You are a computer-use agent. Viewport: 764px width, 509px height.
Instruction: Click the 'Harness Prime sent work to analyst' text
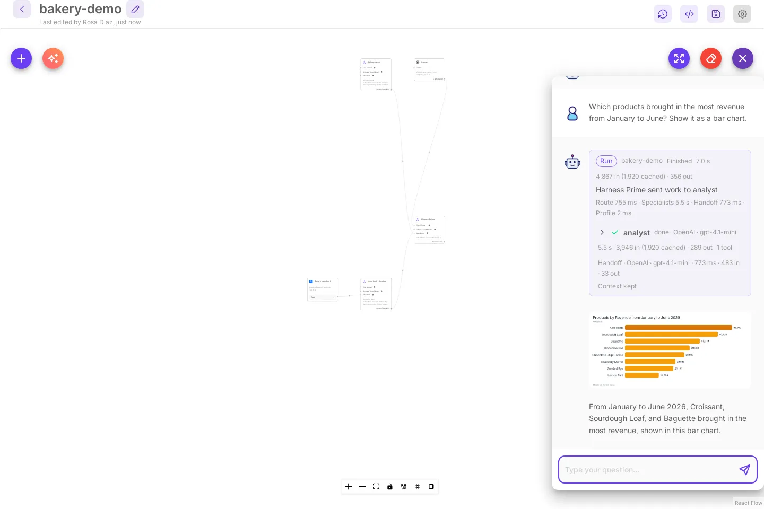[656, 190]
